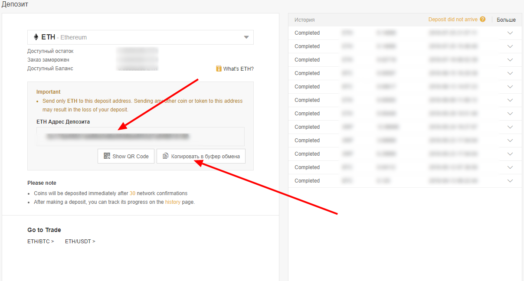Expand the first Completed history row
The width and height of the screenshot is (524, 281).
(x=510, y=33)
